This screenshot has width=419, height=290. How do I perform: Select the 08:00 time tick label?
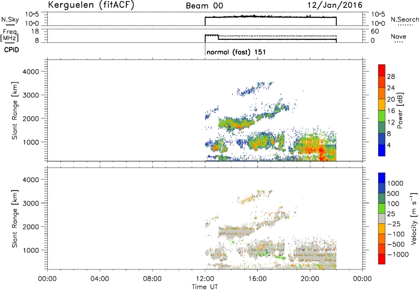click(x=152, y=279)
